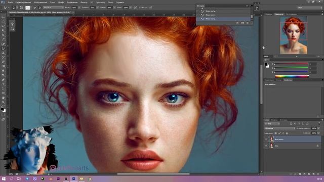Toggle lock all padlock in Layers panel
The image size is (324, 182).
pos(287,133)
